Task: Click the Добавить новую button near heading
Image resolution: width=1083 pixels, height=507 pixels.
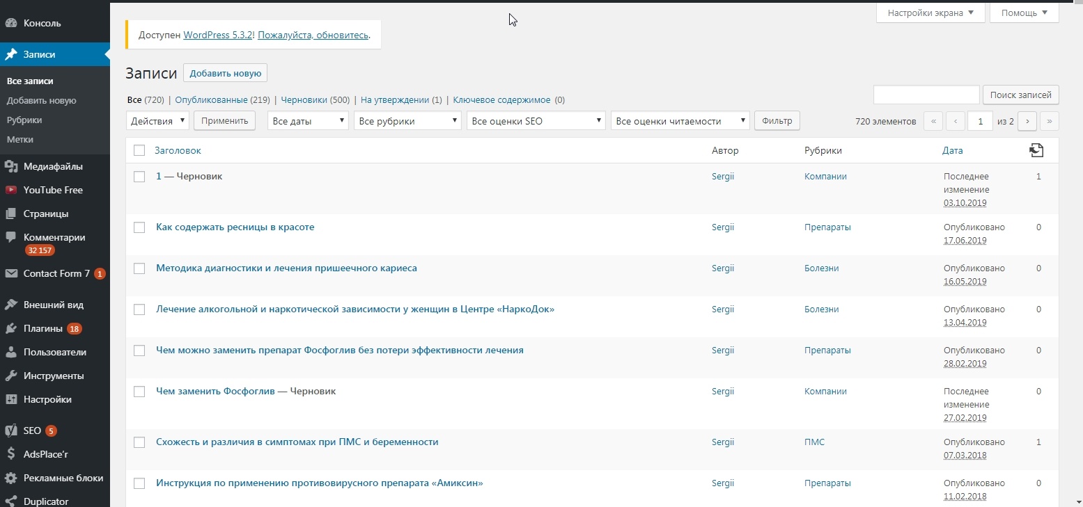Action: pyautogui.click(x=225, y=73)
